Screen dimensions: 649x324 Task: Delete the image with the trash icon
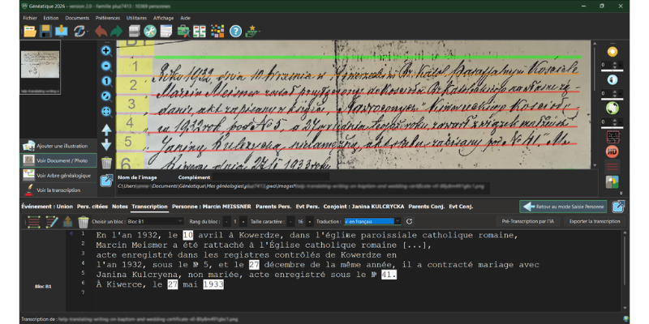pyautogui.click(x=106, y=163)
